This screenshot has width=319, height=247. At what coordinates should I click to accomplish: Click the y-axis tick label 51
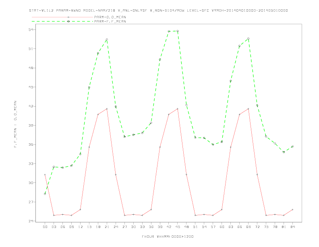31,49
